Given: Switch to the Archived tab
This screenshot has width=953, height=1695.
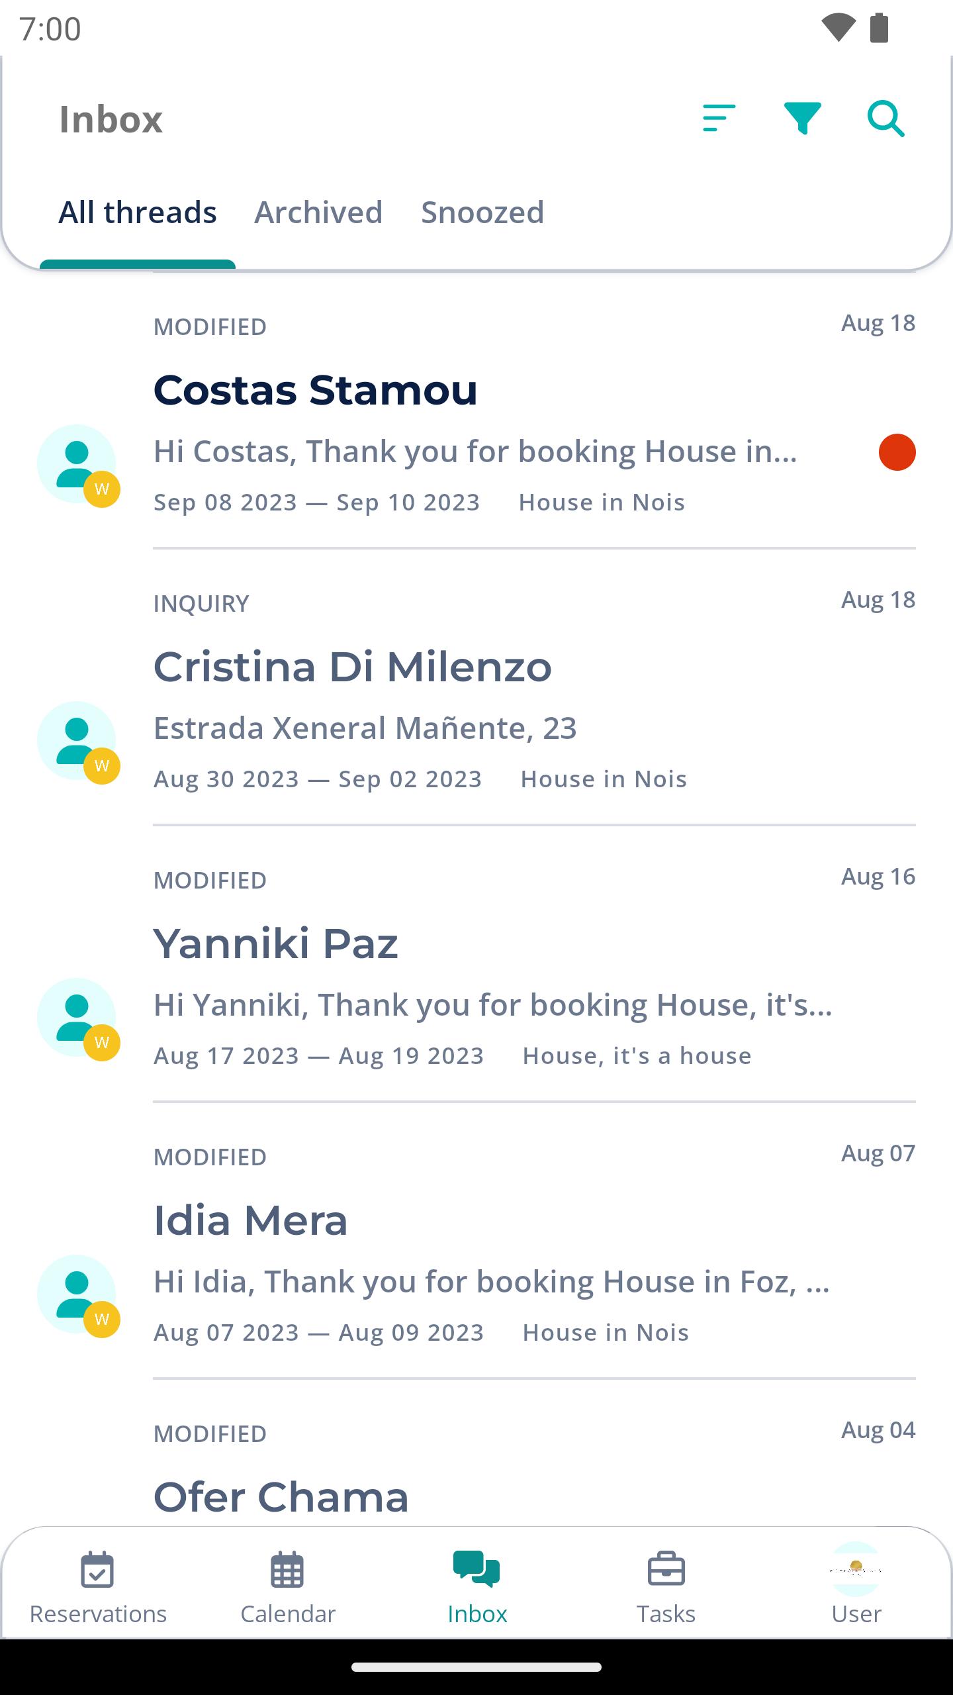Looking at the screenshot, I should [x=318, y=213].
